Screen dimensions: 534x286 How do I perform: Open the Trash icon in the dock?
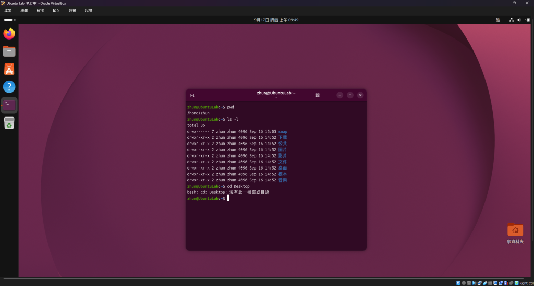click(9, 123)
